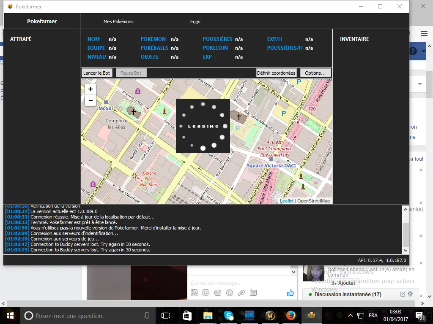Image resolution: width=433 pixels, height=324 pixels.
Task: Click the Pause Bot button
Action: (131, 73)
